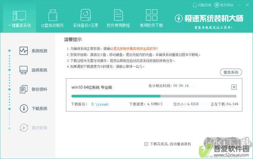
Task: Click the 重启安装 label
Action: click(x=39, y=128)
